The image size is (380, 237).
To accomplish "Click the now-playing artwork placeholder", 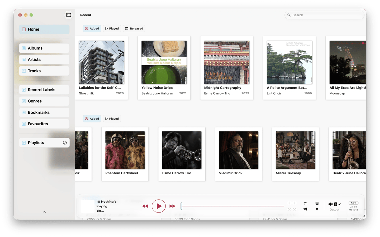I will click(87, 206).
